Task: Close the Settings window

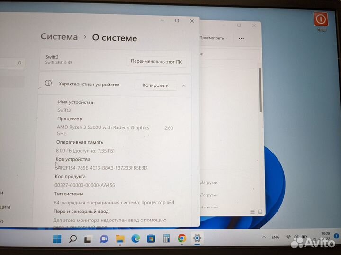Action: point(192,21)
